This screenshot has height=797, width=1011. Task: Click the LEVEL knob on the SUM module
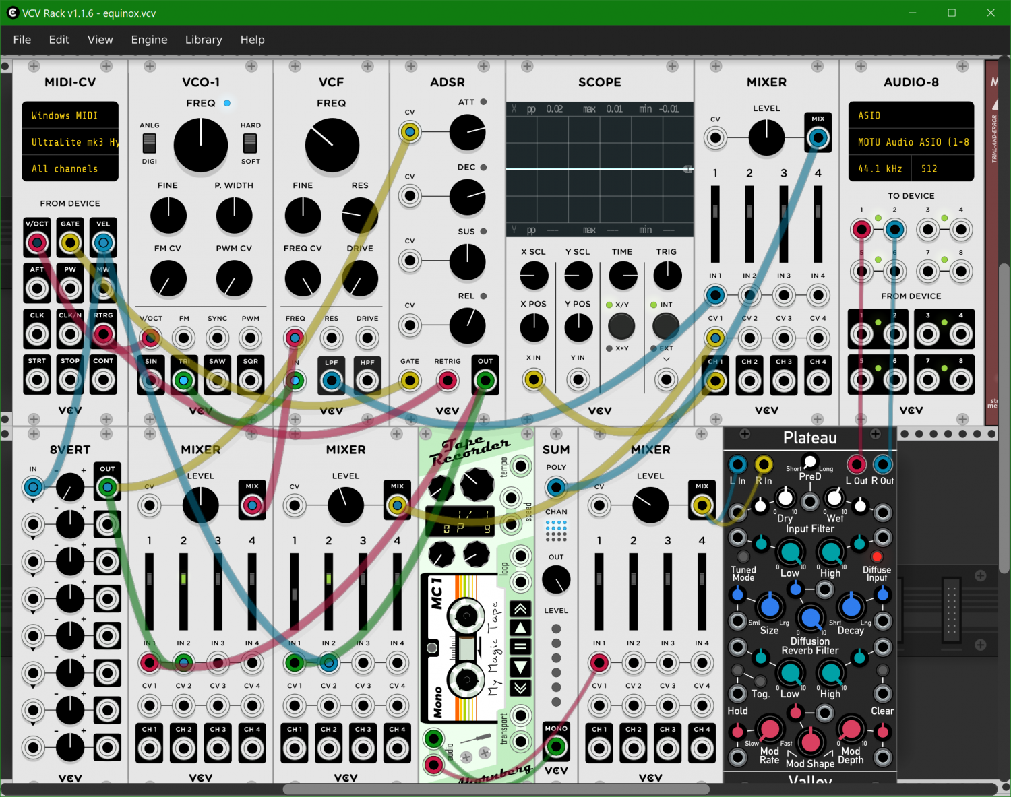pyautogui.click(x=556, y=580)
